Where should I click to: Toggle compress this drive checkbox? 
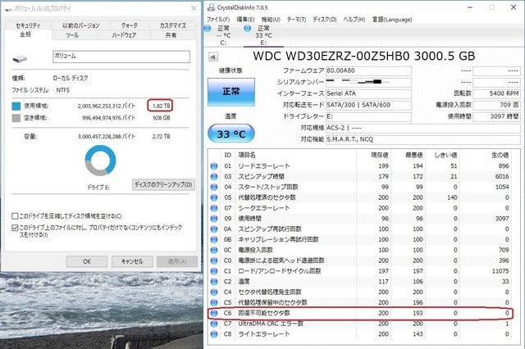pyautogui.click(x=15, y=216)
